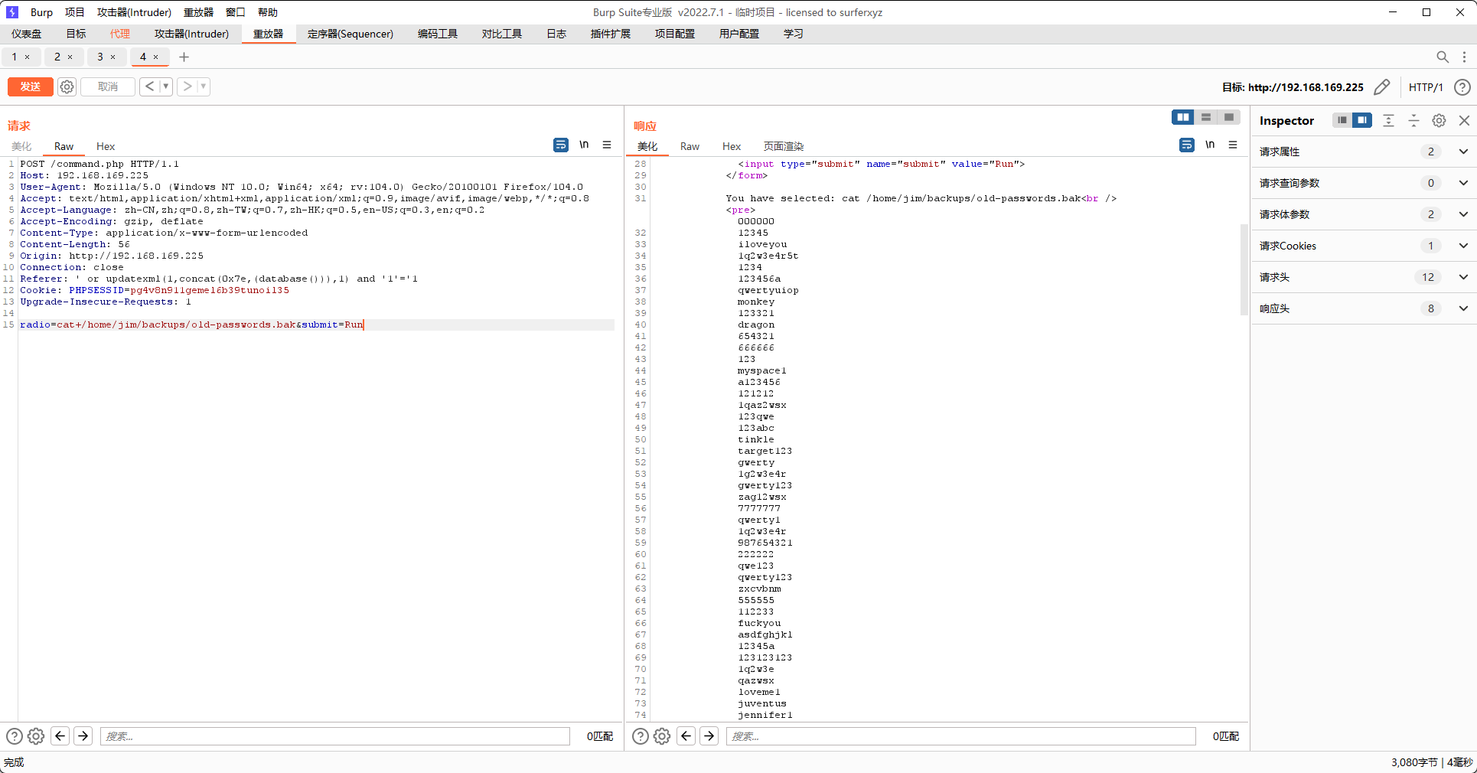Screen dimensions: 1477x773
Task: Add a new Repeater tab with plus
Action: click(184, 57)
